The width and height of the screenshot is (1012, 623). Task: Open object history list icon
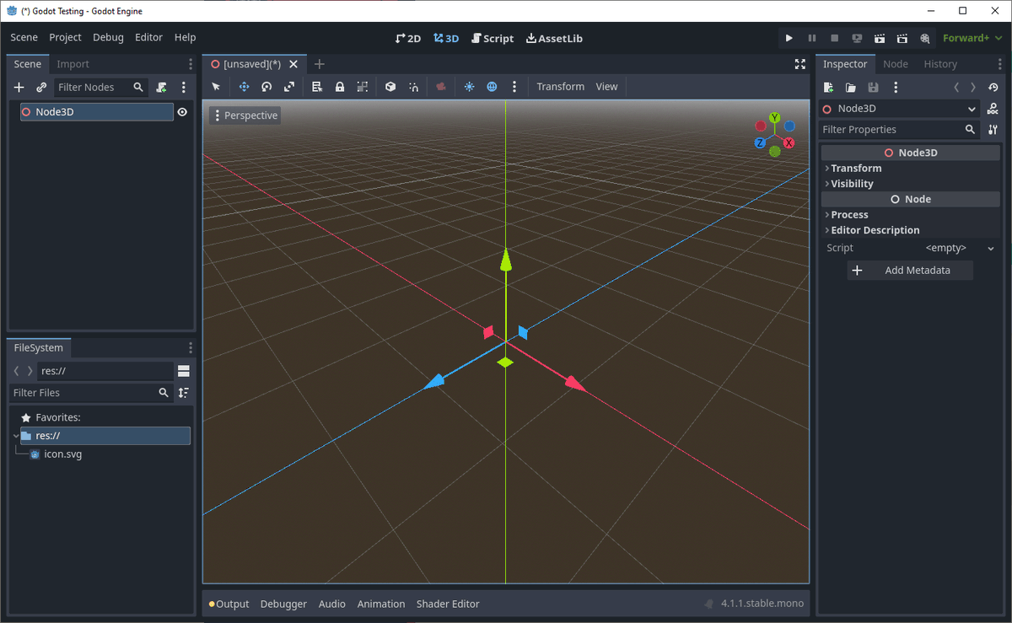pyautogui.click(x=993, y=87)
